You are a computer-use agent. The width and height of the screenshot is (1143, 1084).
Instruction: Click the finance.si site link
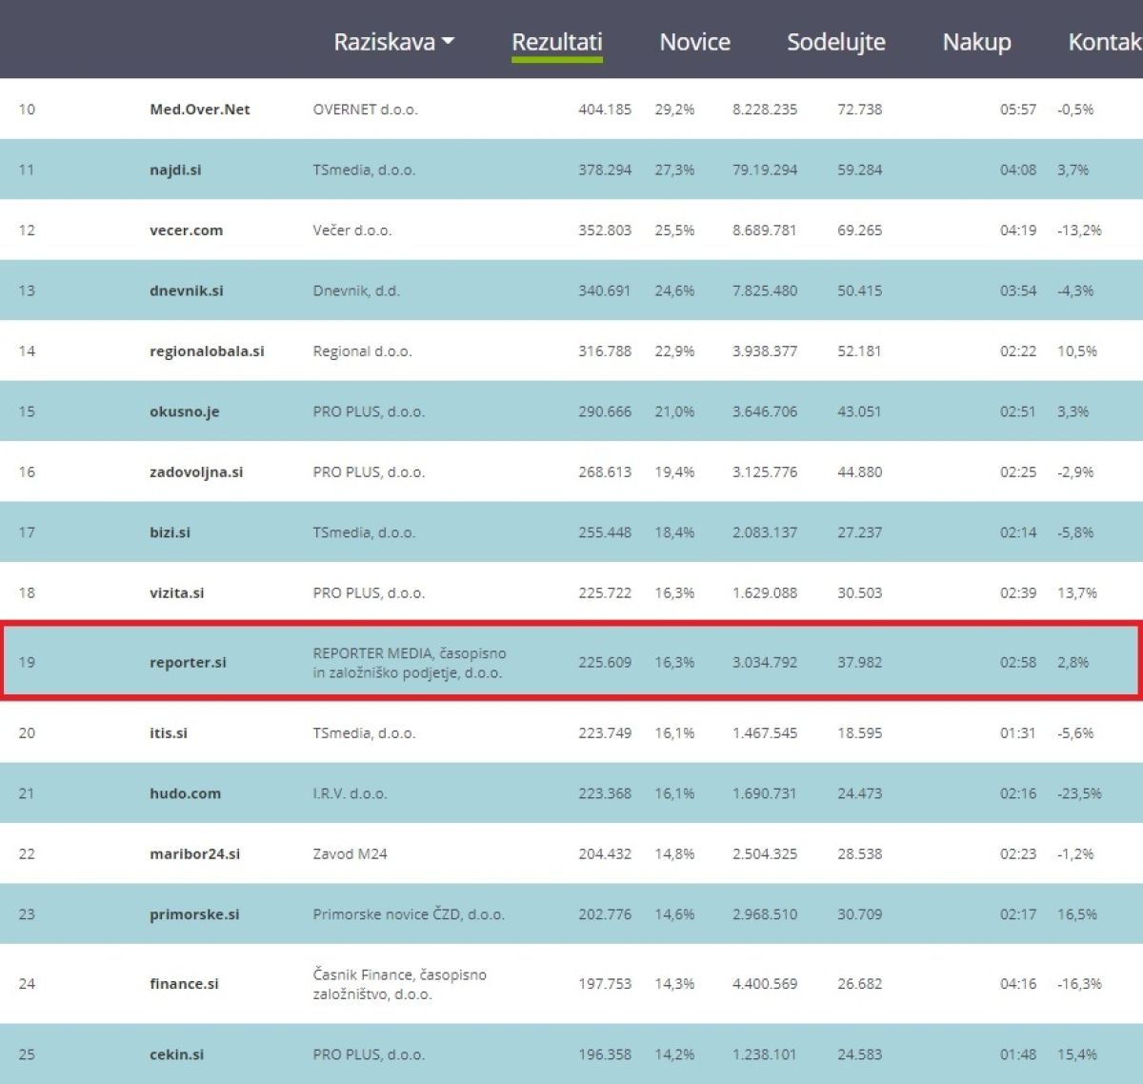coord(184,984)
